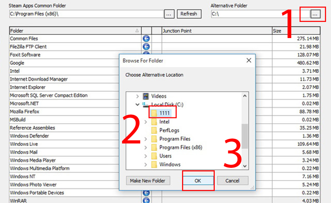
Task: Browse for Steam Apps Common Folder
Action: [169, 14]
